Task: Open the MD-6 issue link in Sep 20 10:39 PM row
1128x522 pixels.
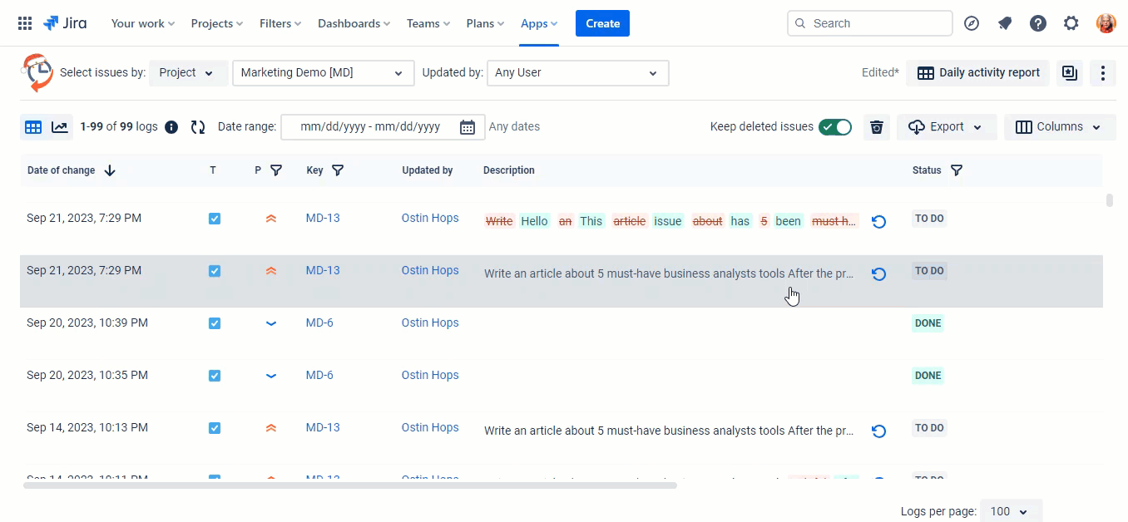Action: [x=319, y=323]
